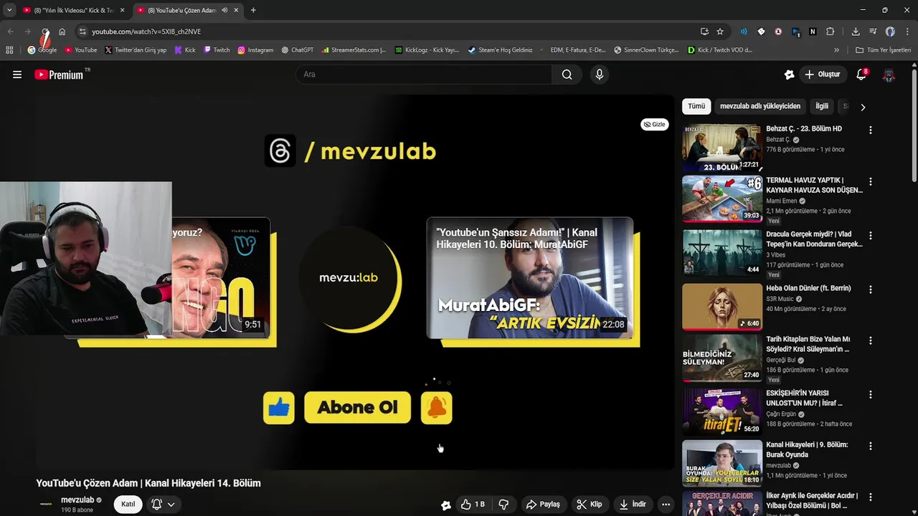Screen dimensions: 918x516
Task: Open options for Dracula Gerçek miydi video
Action: click(871, 236)
